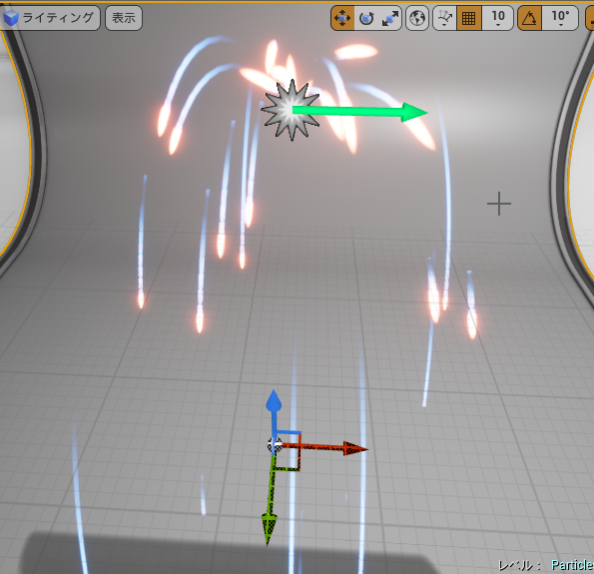Open the 表示 show flags menu
The height and width of the screenshot is (574, 594).
point(124,18)
